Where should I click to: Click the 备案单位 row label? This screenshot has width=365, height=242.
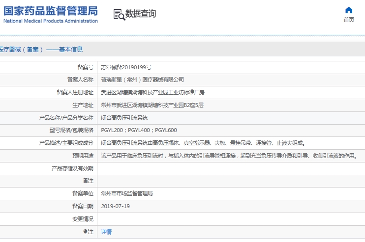pos(83,193)
